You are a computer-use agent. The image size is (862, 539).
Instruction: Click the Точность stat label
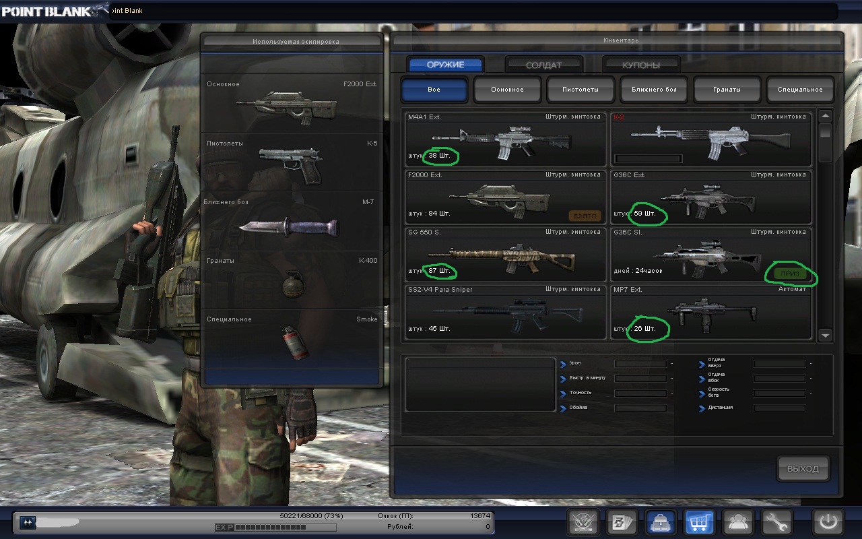[580, 393]
